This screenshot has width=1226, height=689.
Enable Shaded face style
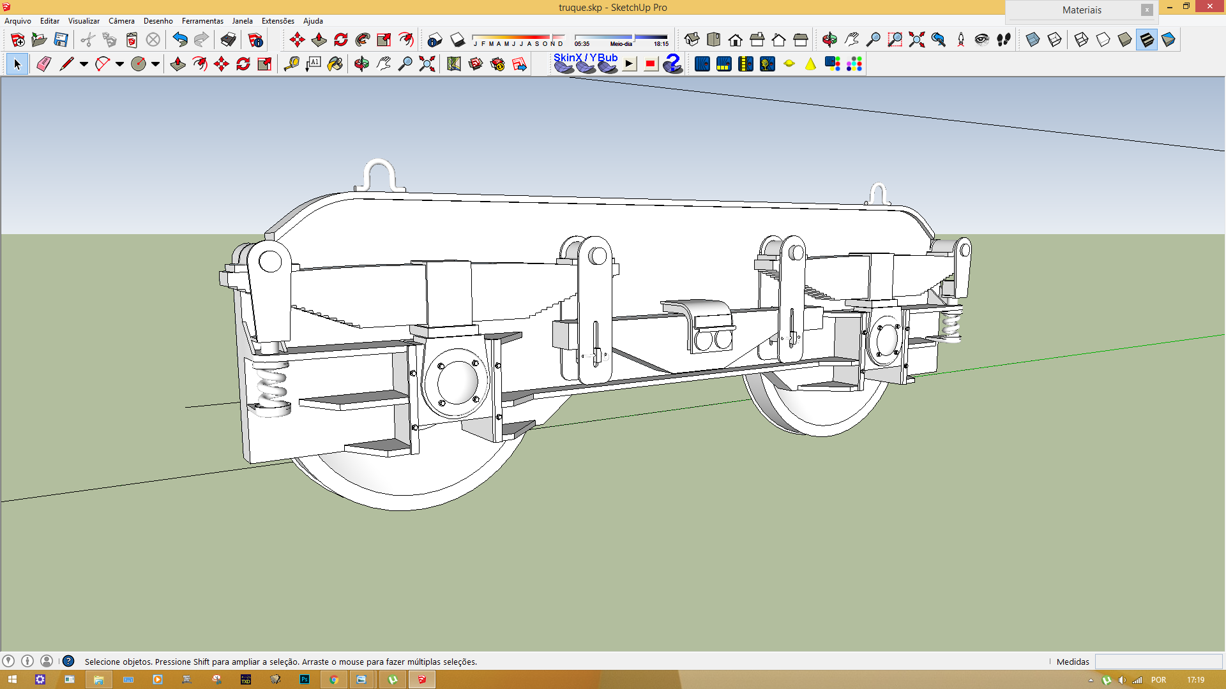(x=1124, y=40)
